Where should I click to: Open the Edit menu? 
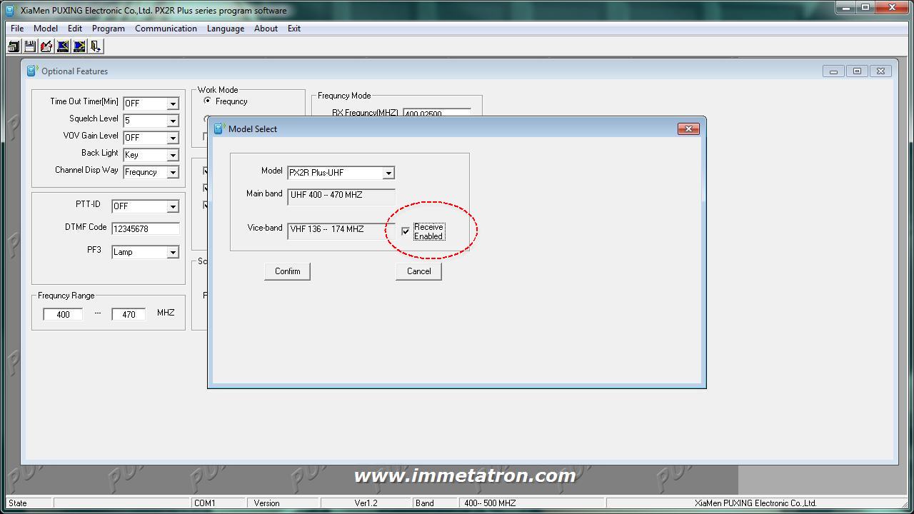click(x=75, y=29)
